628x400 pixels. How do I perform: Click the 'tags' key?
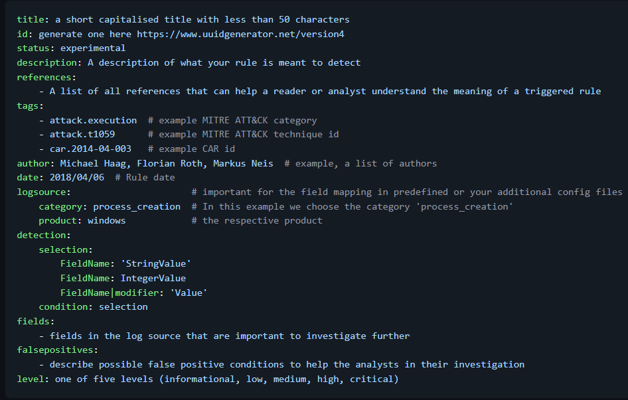(28, 105)
